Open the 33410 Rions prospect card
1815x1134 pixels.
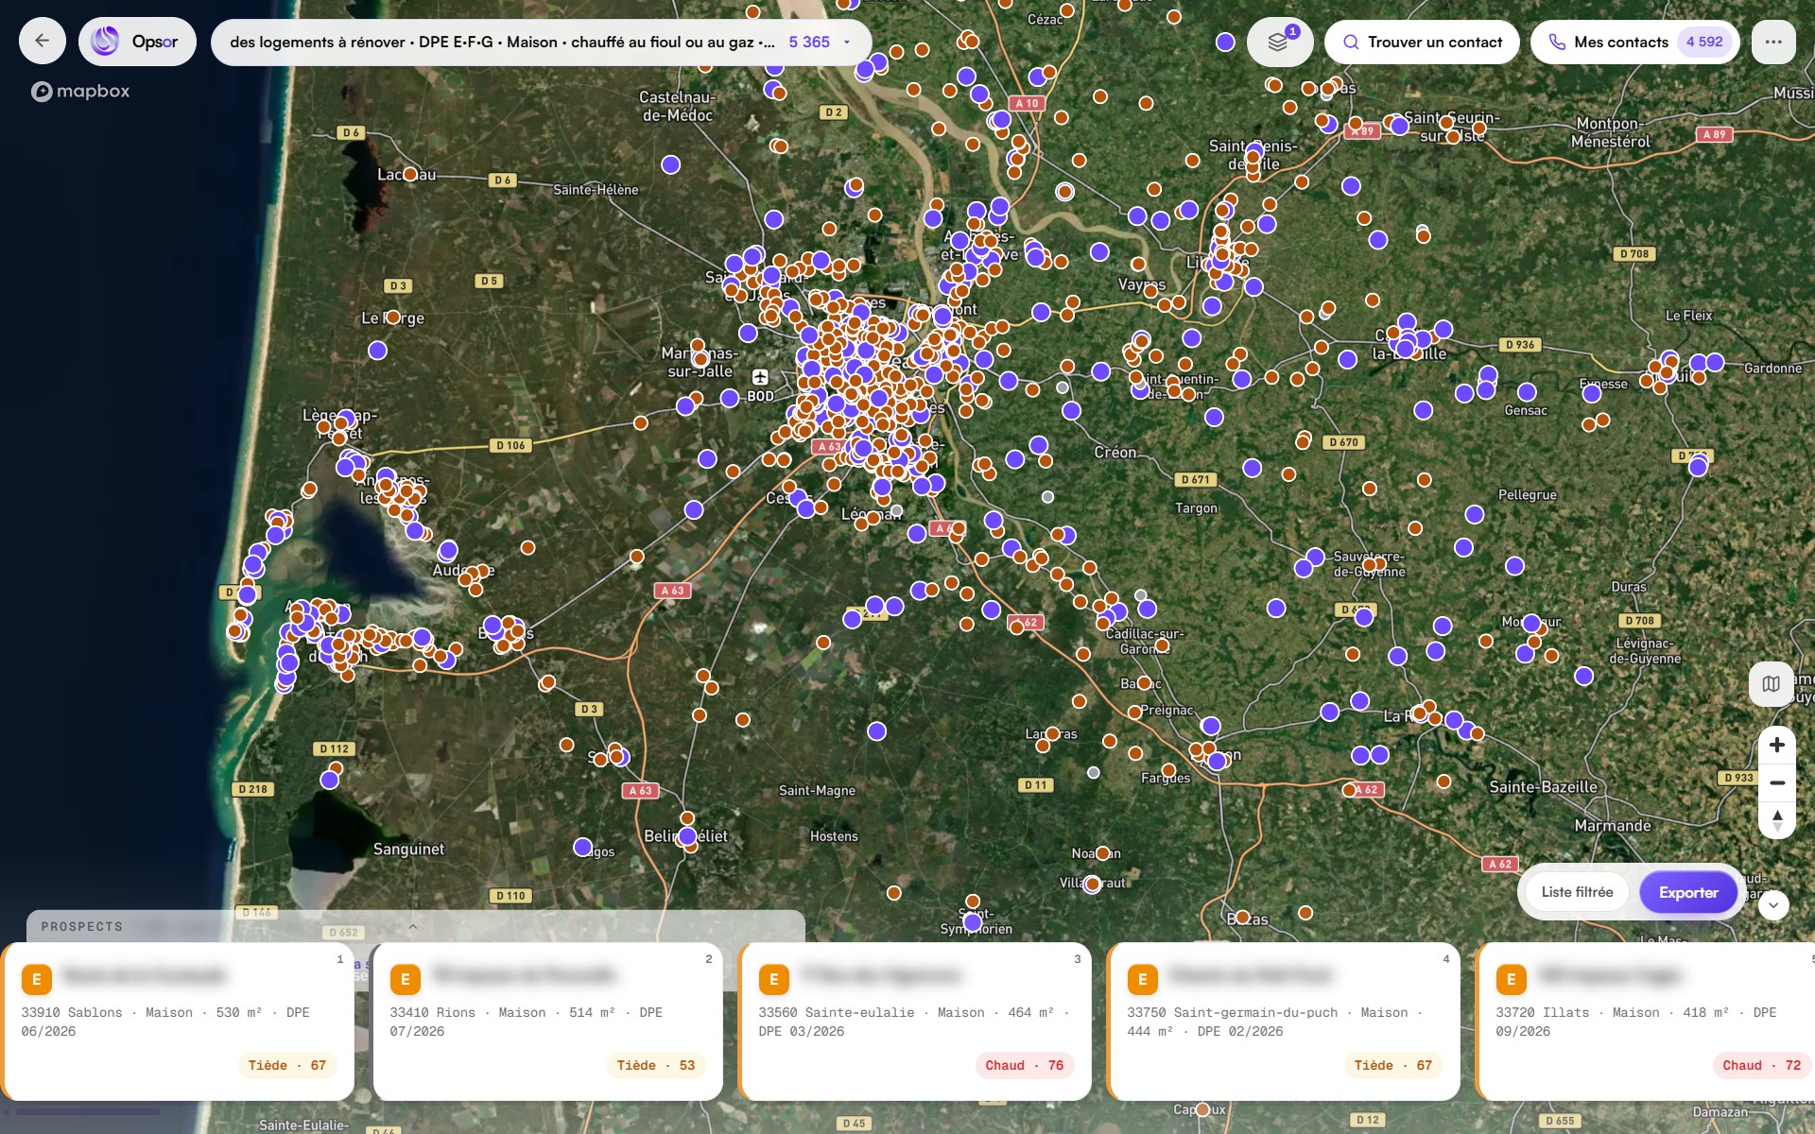coord(548,1022)
